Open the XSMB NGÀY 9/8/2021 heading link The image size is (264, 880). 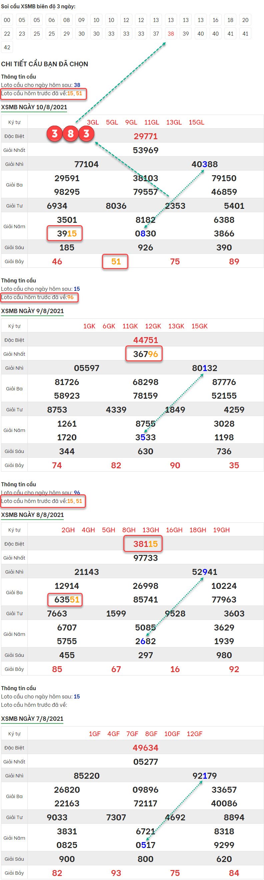pyautogui.click(x=32, y=311)
